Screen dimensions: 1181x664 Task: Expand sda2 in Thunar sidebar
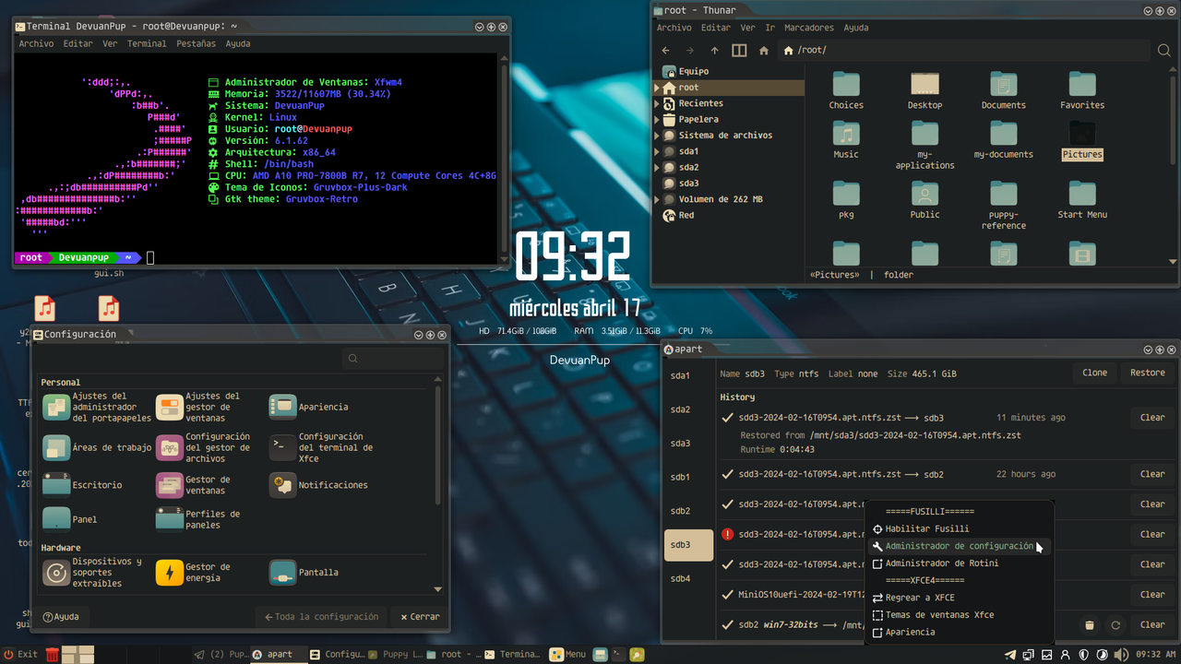coord(657,167)
